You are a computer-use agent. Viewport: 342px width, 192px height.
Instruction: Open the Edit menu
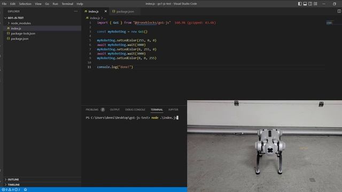click(x=13, y=4)
